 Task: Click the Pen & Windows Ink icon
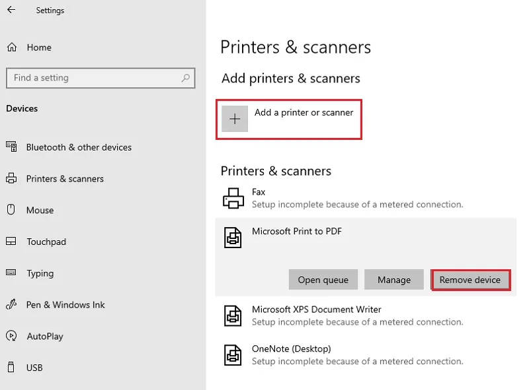pyautogui.click(x=11, y=304)
